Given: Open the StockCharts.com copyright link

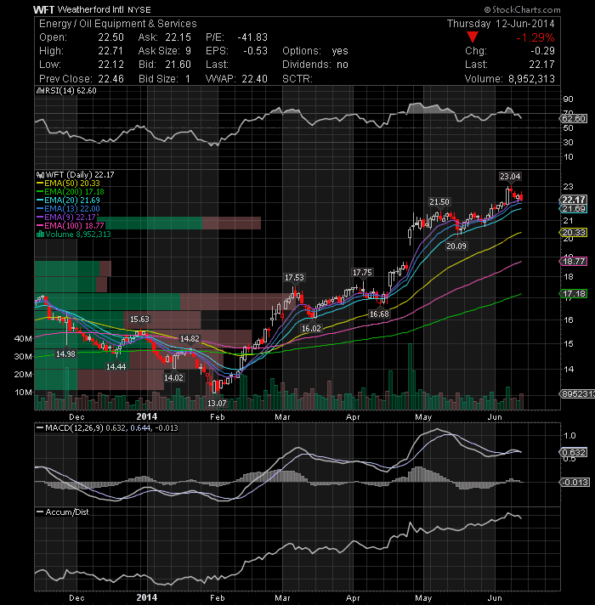Looking at the screenshot, I should point(522,9).
